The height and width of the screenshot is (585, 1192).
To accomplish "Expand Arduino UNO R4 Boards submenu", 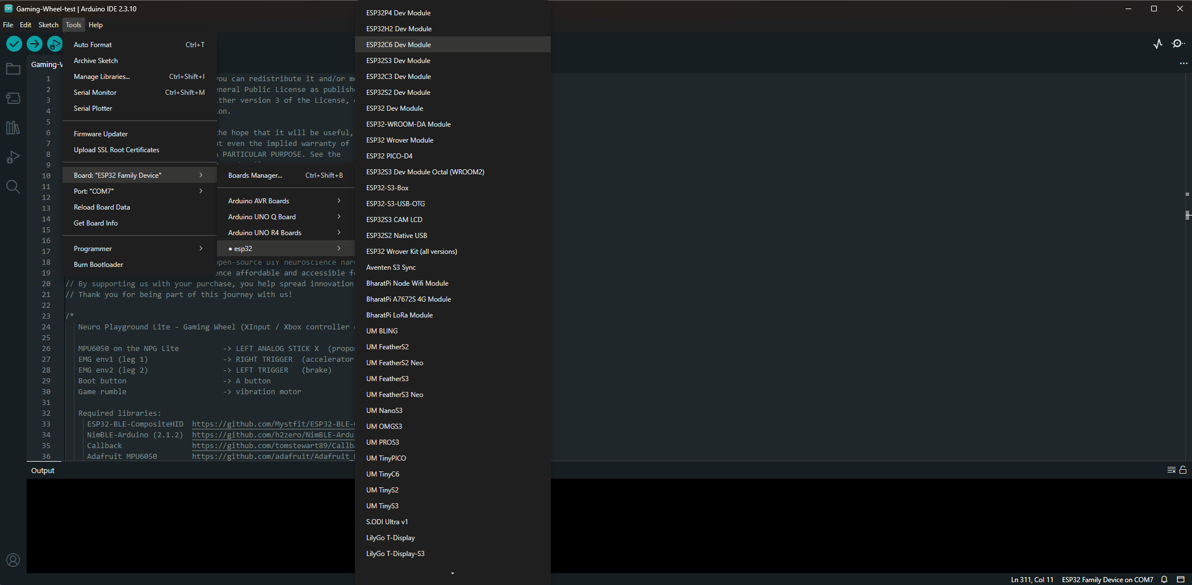I will point(286,232).
